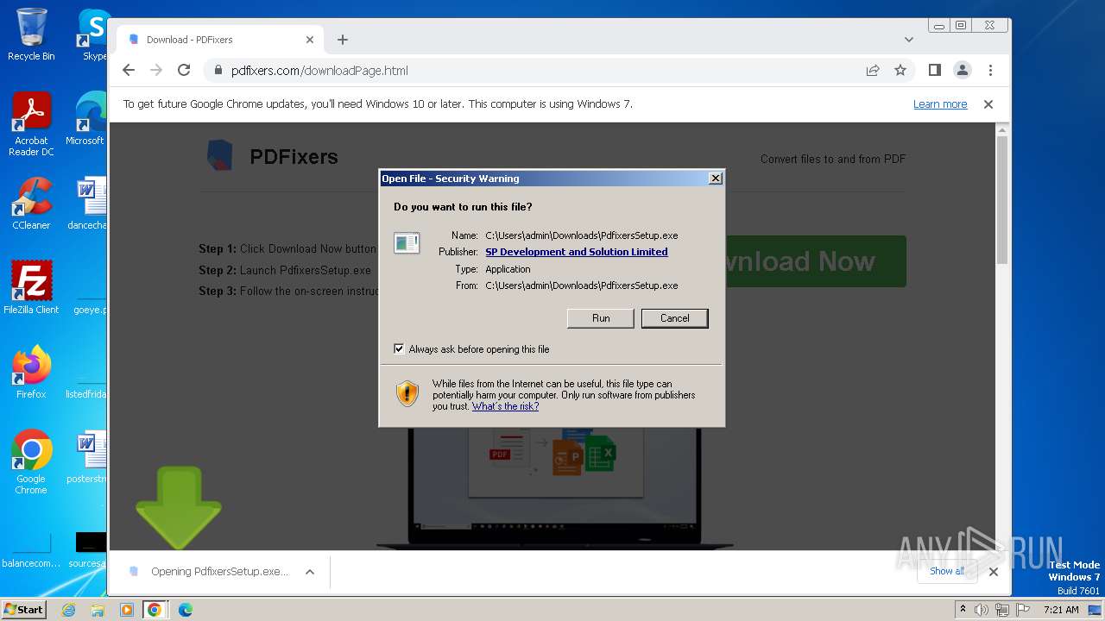Viewport: 1105px width, 621px height.
Task: Select the Download - PDFixers tab
Action: [220, 40]
